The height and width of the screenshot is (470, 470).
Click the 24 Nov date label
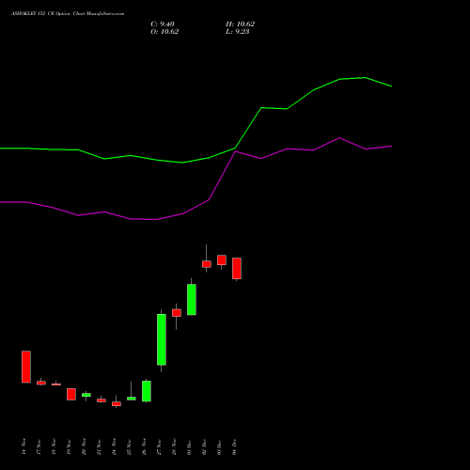tap(114, 446)
